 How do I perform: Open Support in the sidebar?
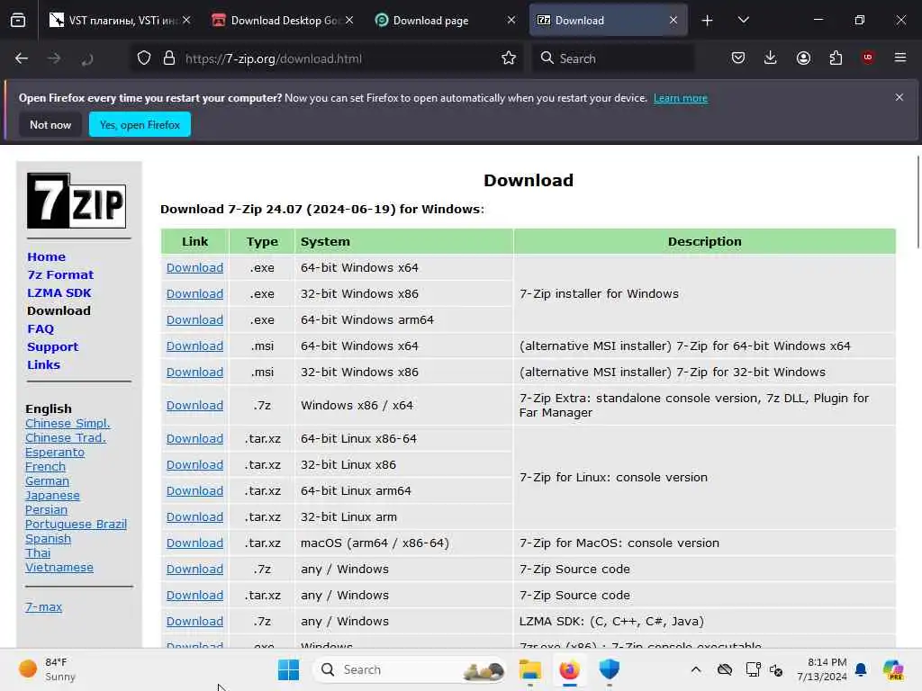[x=52, y=346]
